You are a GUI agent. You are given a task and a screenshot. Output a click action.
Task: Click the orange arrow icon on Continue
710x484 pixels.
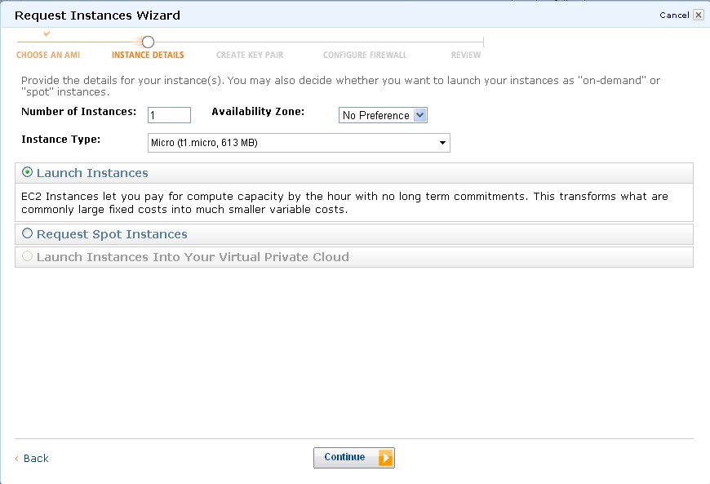385,458
